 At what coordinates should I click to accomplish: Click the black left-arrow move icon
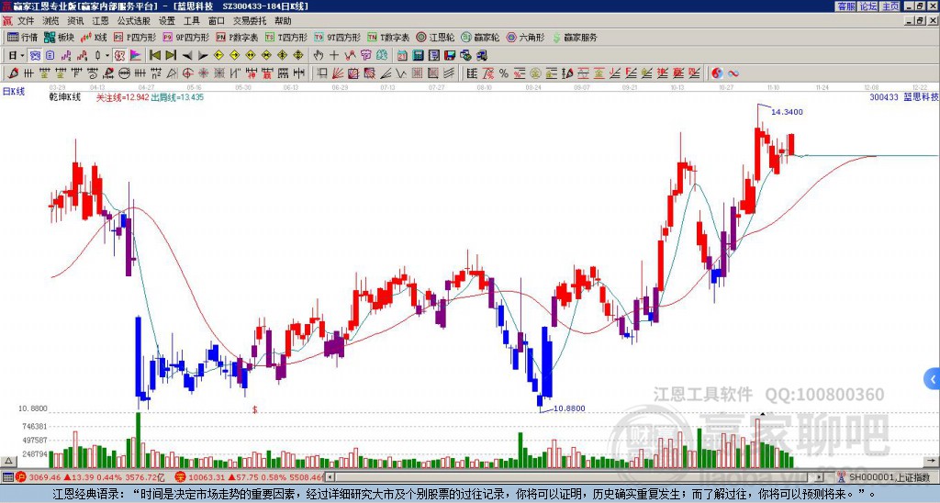click(x=187, y=56)
